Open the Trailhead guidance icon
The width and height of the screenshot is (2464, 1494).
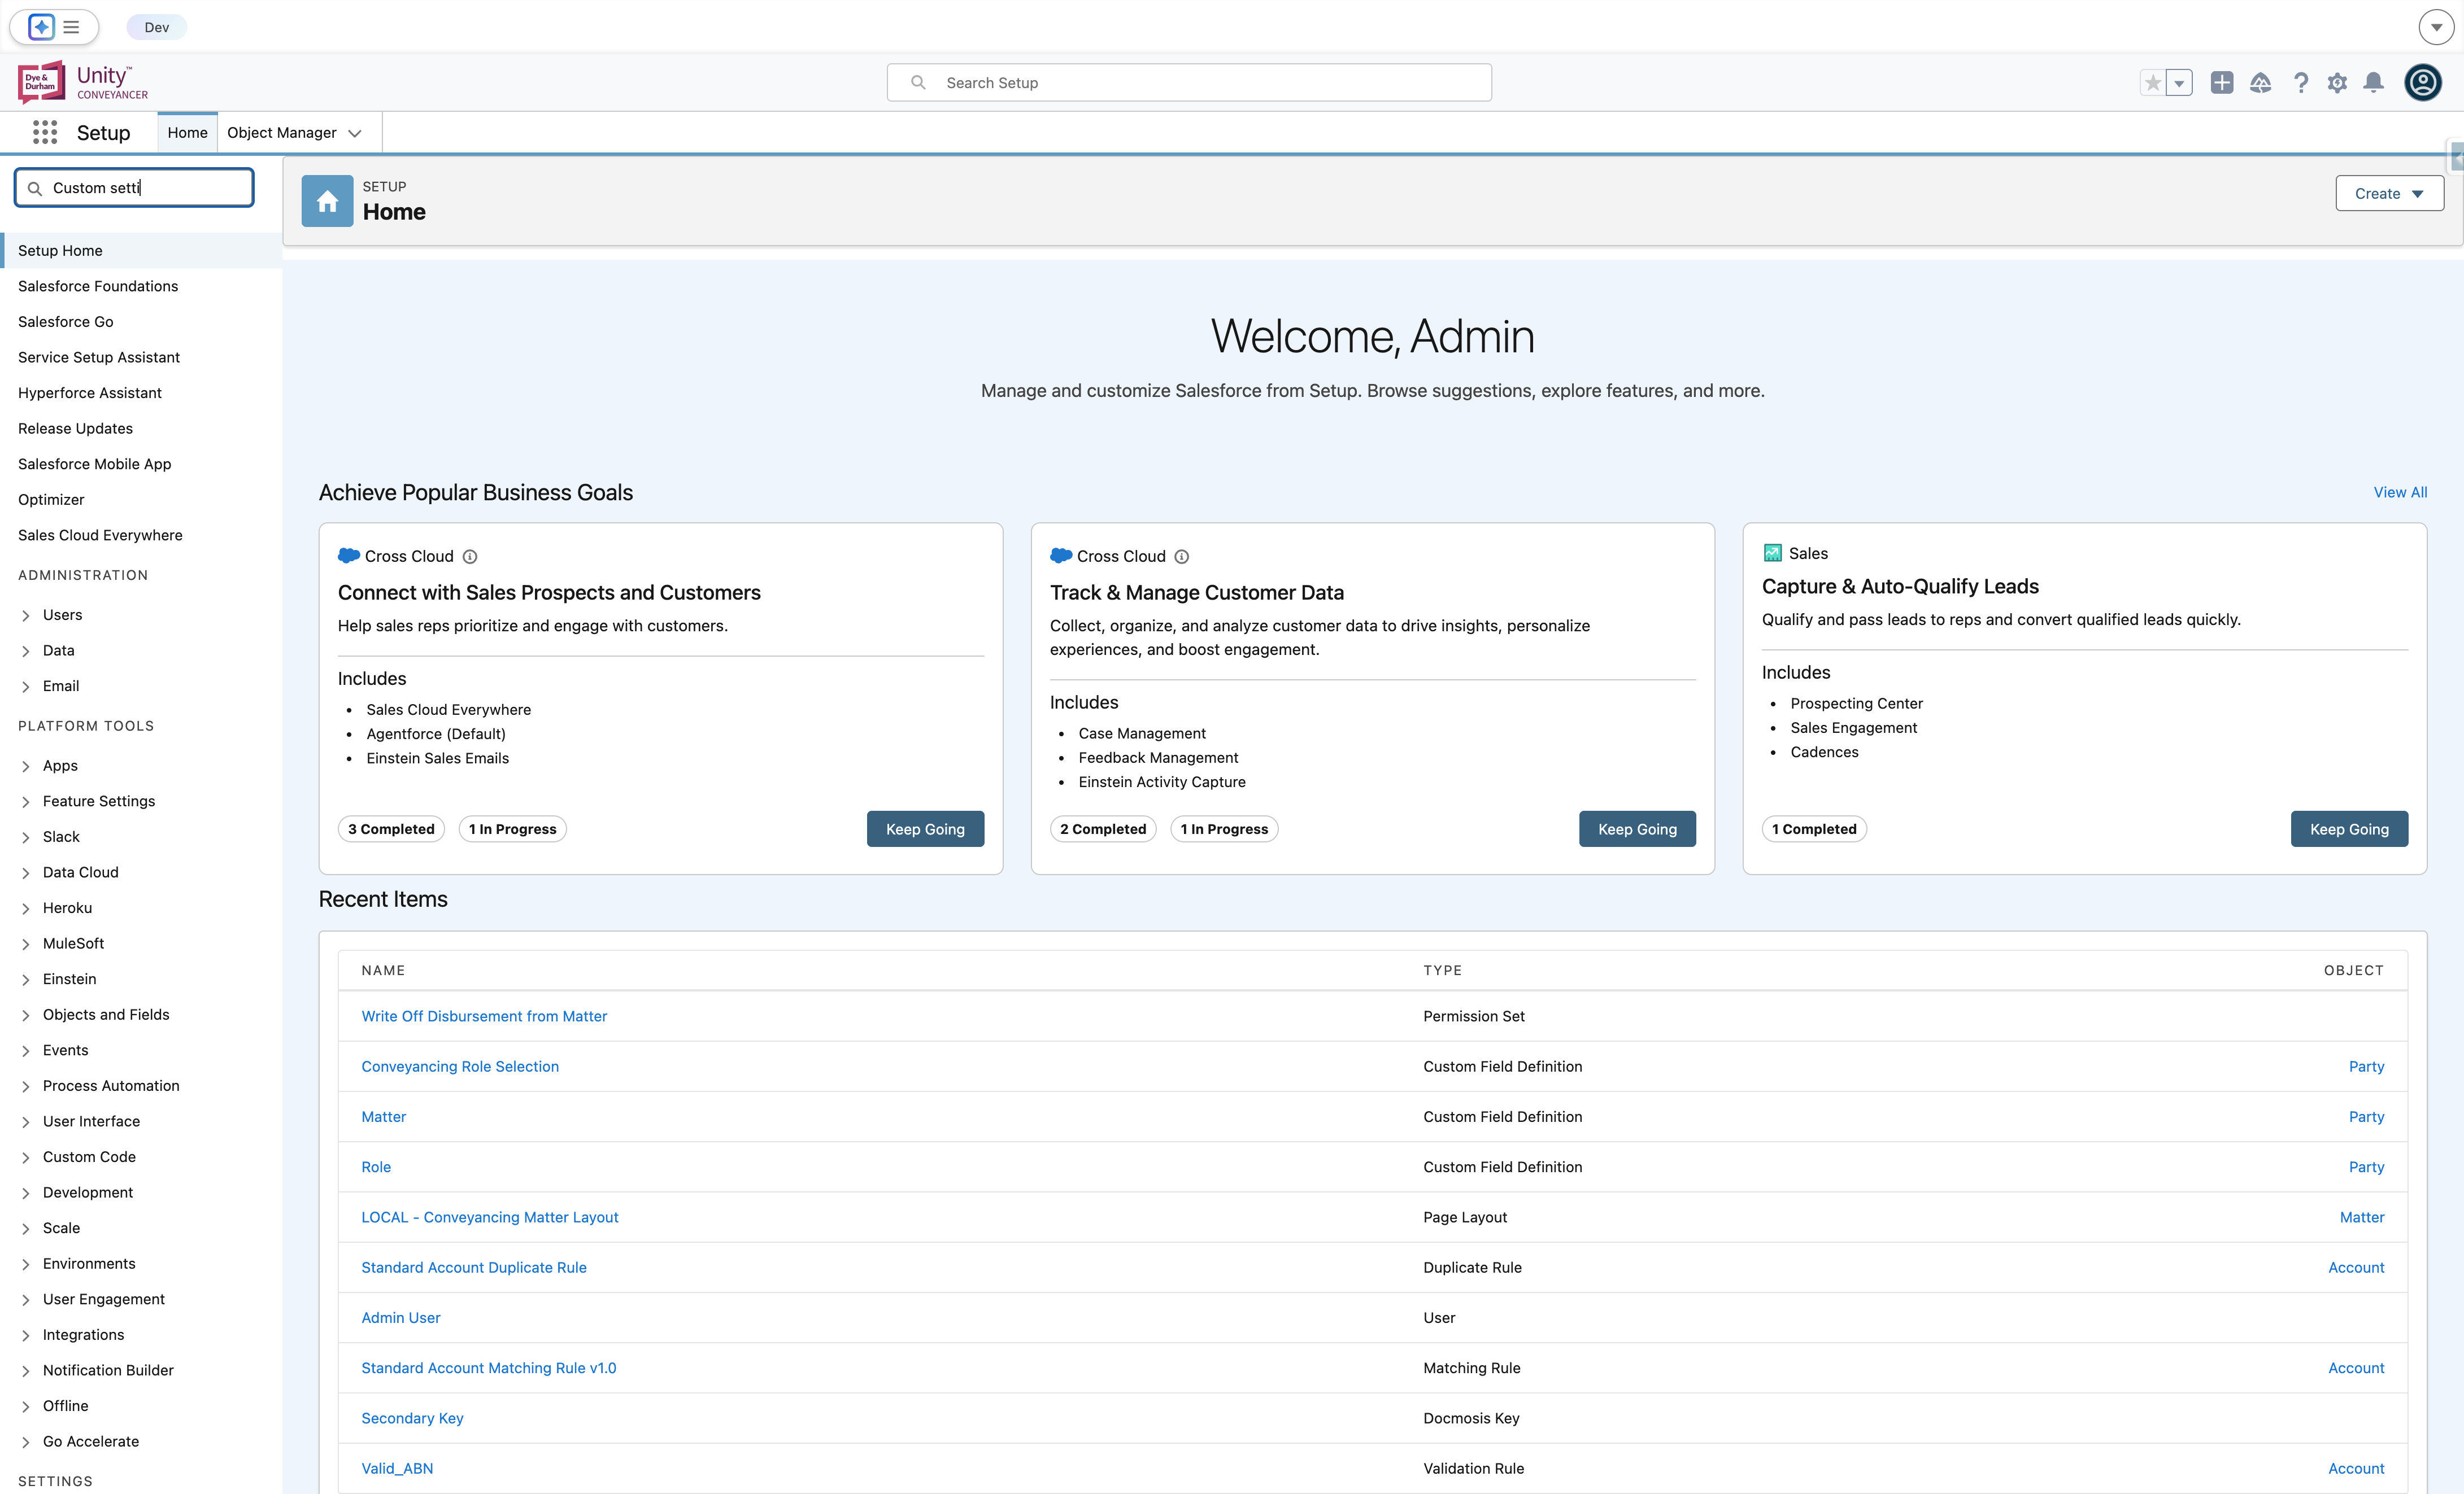(x=2261, y=83)
